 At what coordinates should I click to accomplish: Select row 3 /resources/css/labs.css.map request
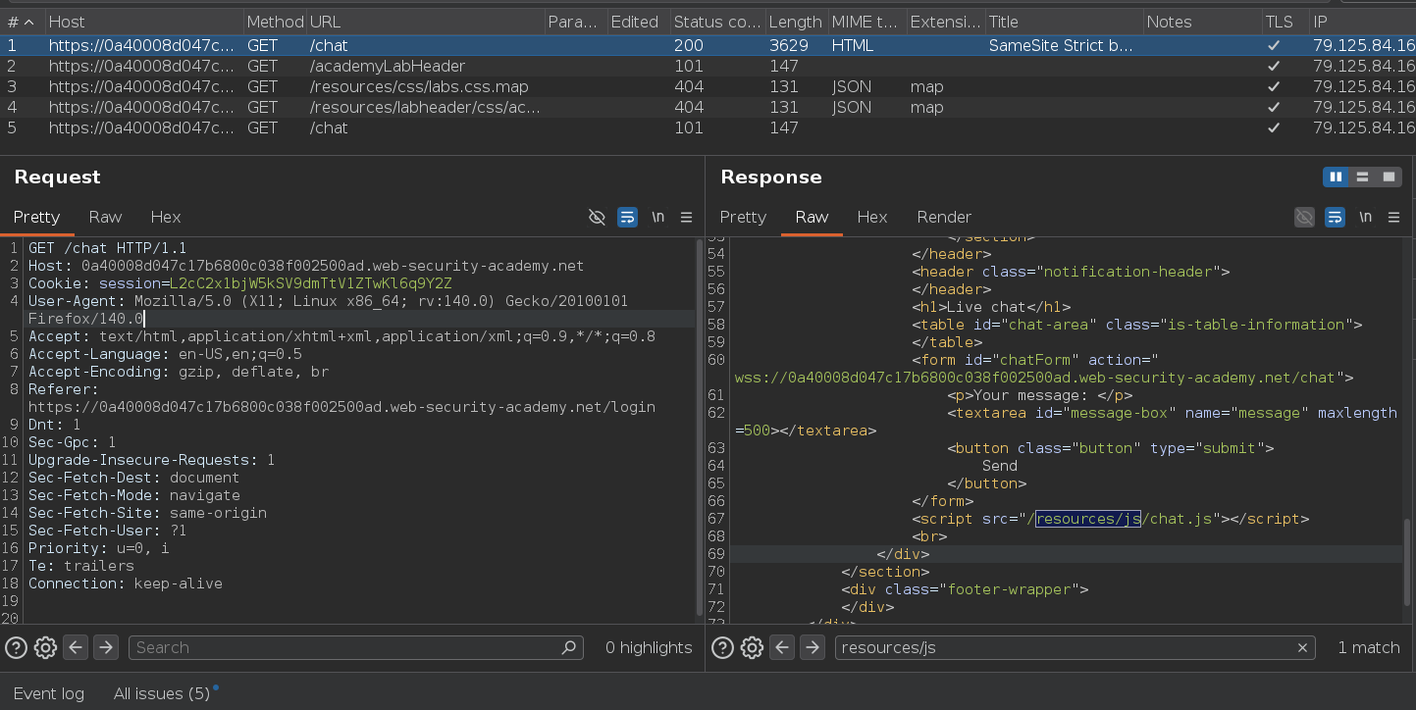[x=708, y=86]
